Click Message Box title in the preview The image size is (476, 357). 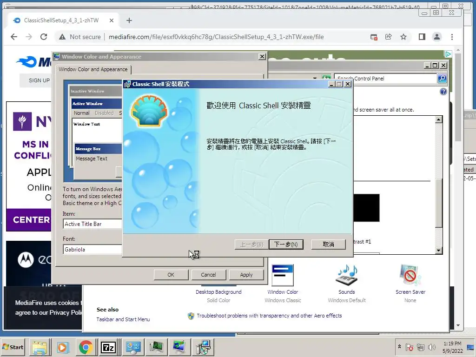(99, 149)
